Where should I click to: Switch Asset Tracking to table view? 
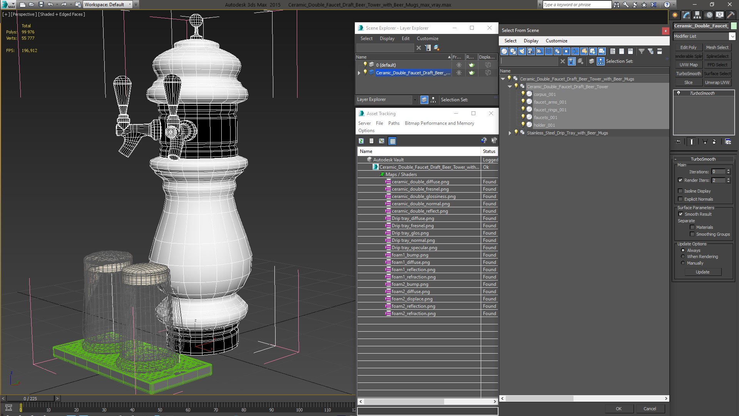392,141
